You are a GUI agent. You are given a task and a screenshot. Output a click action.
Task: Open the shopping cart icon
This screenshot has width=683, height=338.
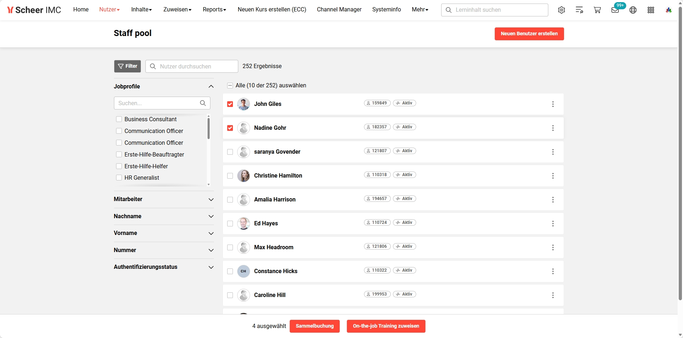597,10
